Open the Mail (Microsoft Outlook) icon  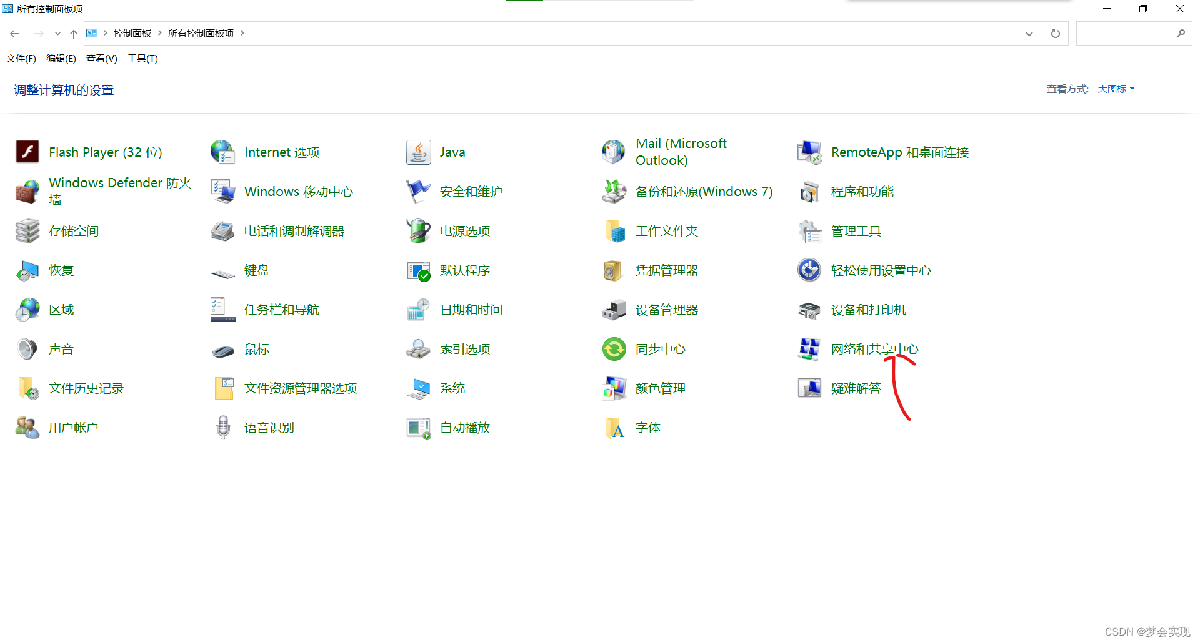tap(614, 152)
